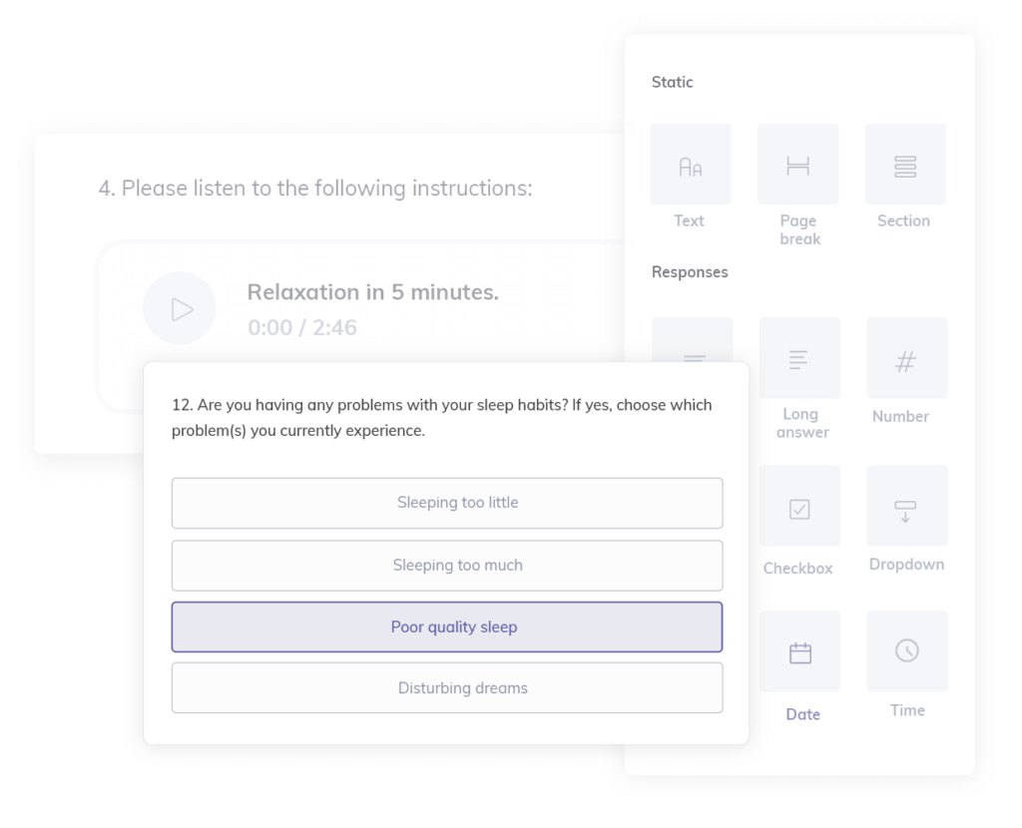
Task: Select the Text static element icon
Action: click(x=690, y=165)
